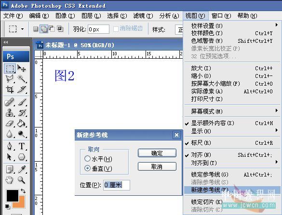Click 羽化 feather value field
The height and width of the screenshot is (215, 282).
pos(98,29)
